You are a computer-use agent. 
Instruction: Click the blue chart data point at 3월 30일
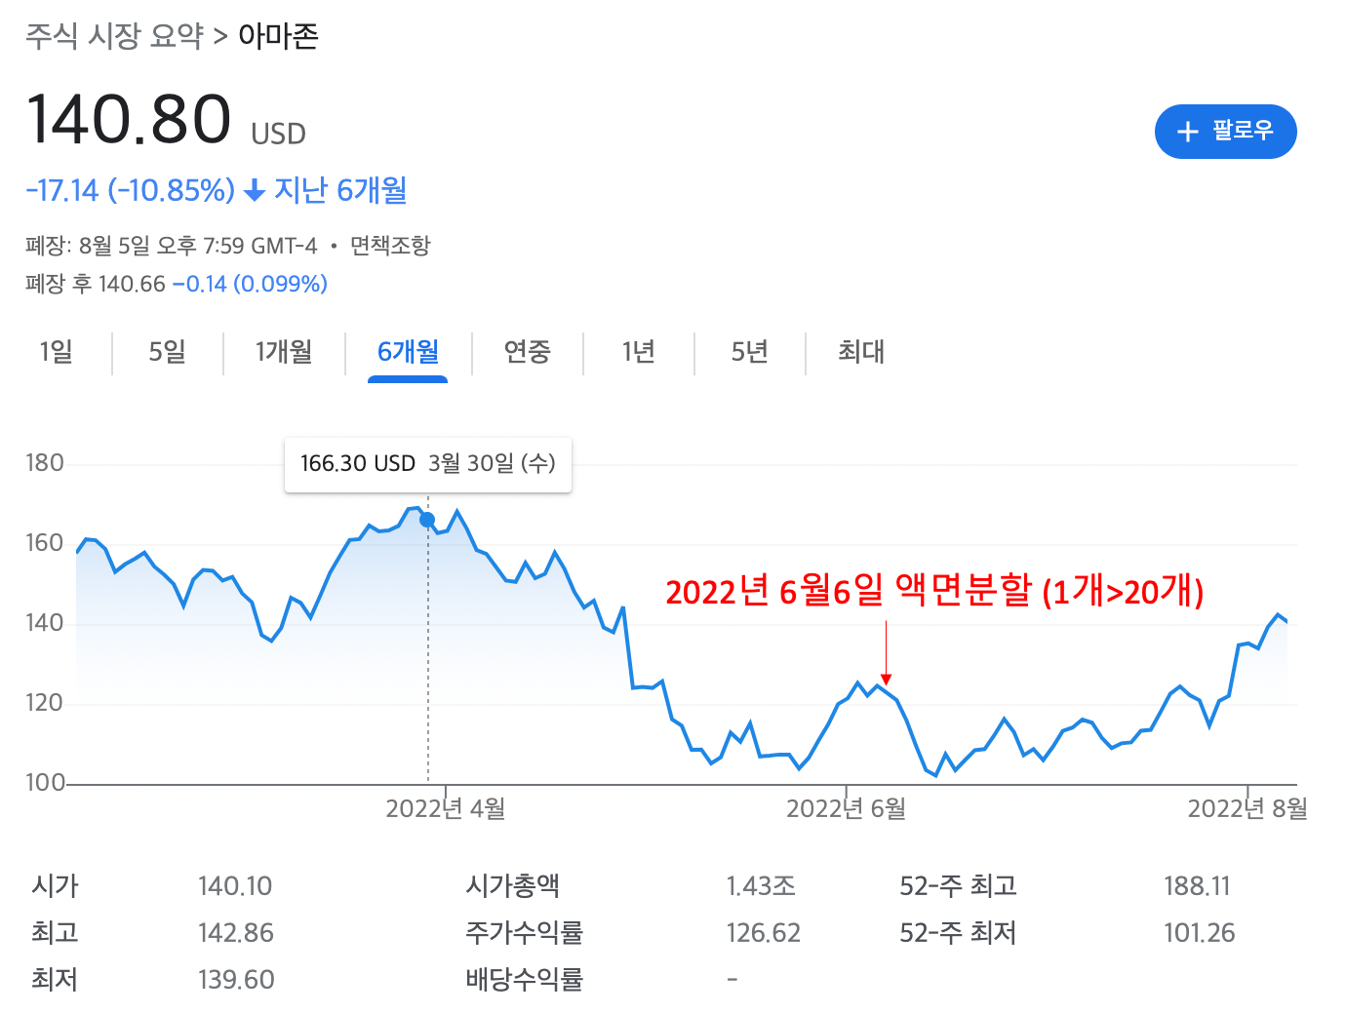(x=427, y=520)
